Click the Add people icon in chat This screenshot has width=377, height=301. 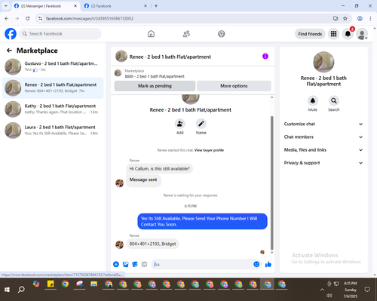point(180,124)
